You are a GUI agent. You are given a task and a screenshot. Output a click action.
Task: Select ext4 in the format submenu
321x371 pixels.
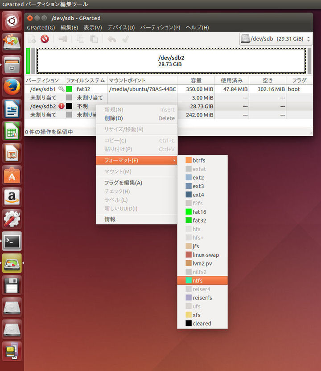tap(202, 195)
